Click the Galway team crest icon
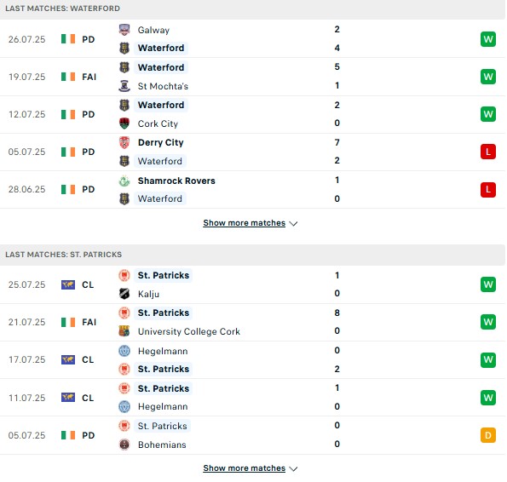Screen dimensions: 507x482 (124, 30)
